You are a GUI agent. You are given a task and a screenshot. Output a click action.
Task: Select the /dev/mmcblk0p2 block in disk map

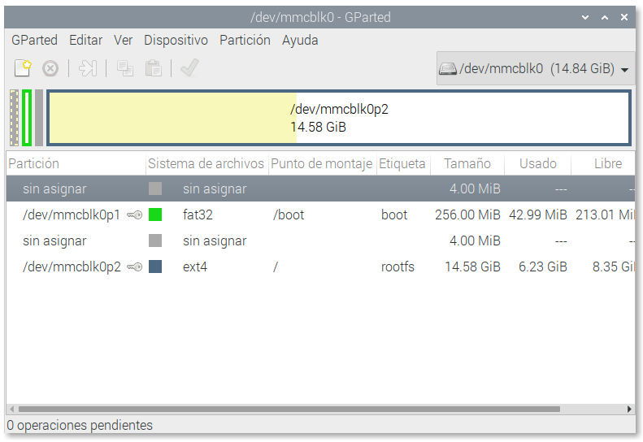point(338,118)
